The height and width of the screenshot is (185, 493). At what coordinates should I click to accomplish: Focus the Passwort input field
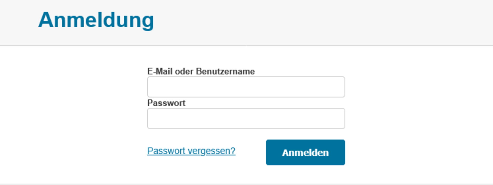tap(246, 119)
